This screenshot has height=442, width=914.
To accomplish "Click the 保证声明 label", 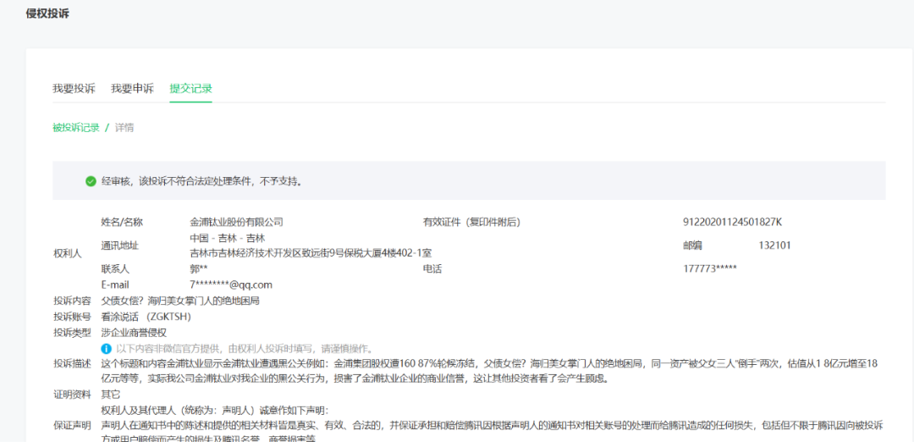I will click(x=72, y=426).
